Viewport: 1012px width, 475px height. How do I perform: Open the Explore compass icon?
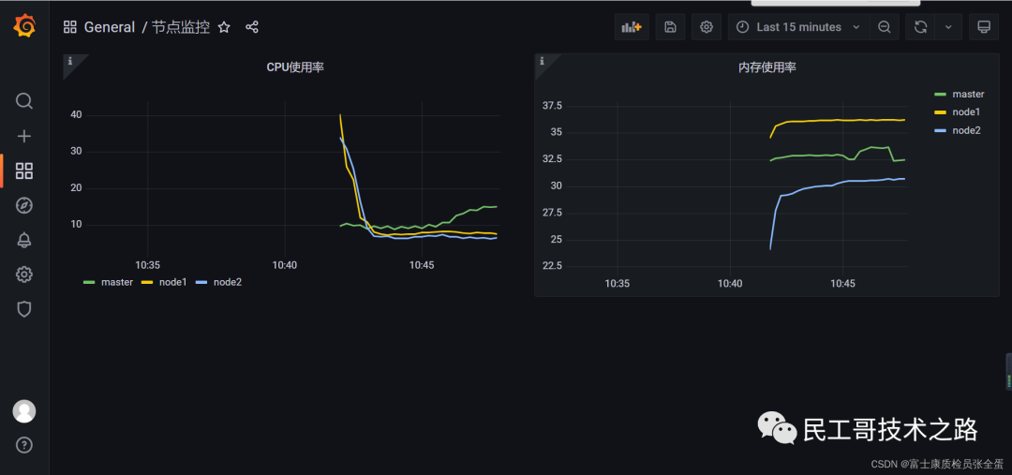(x=23, y=206)
